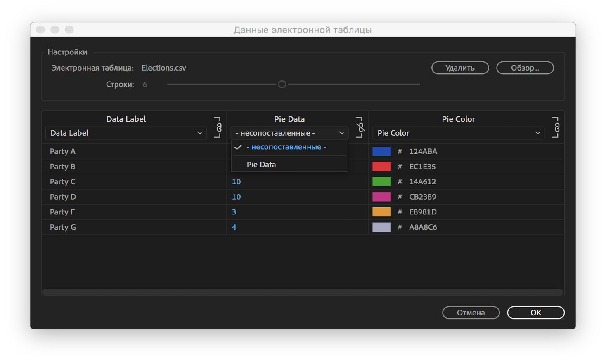Click the green color swatch for Party C
The width and height of the screenshot is (606, 362).
point(381,182)
